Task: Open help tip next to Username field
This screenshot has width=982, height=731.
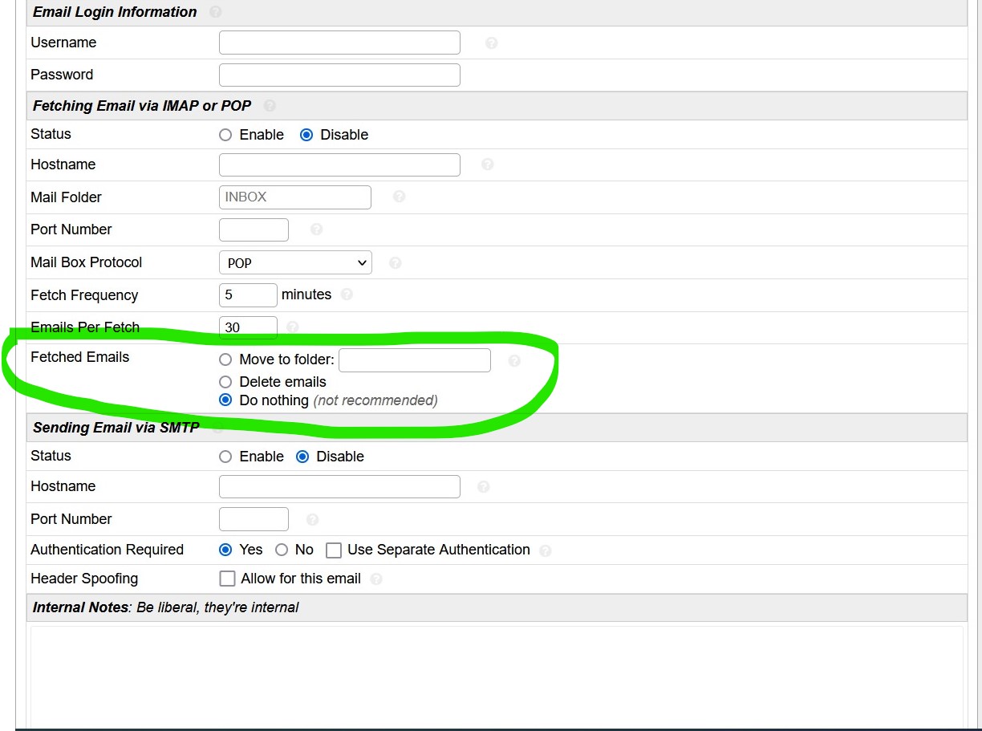Action: click(x=492, y=43)
